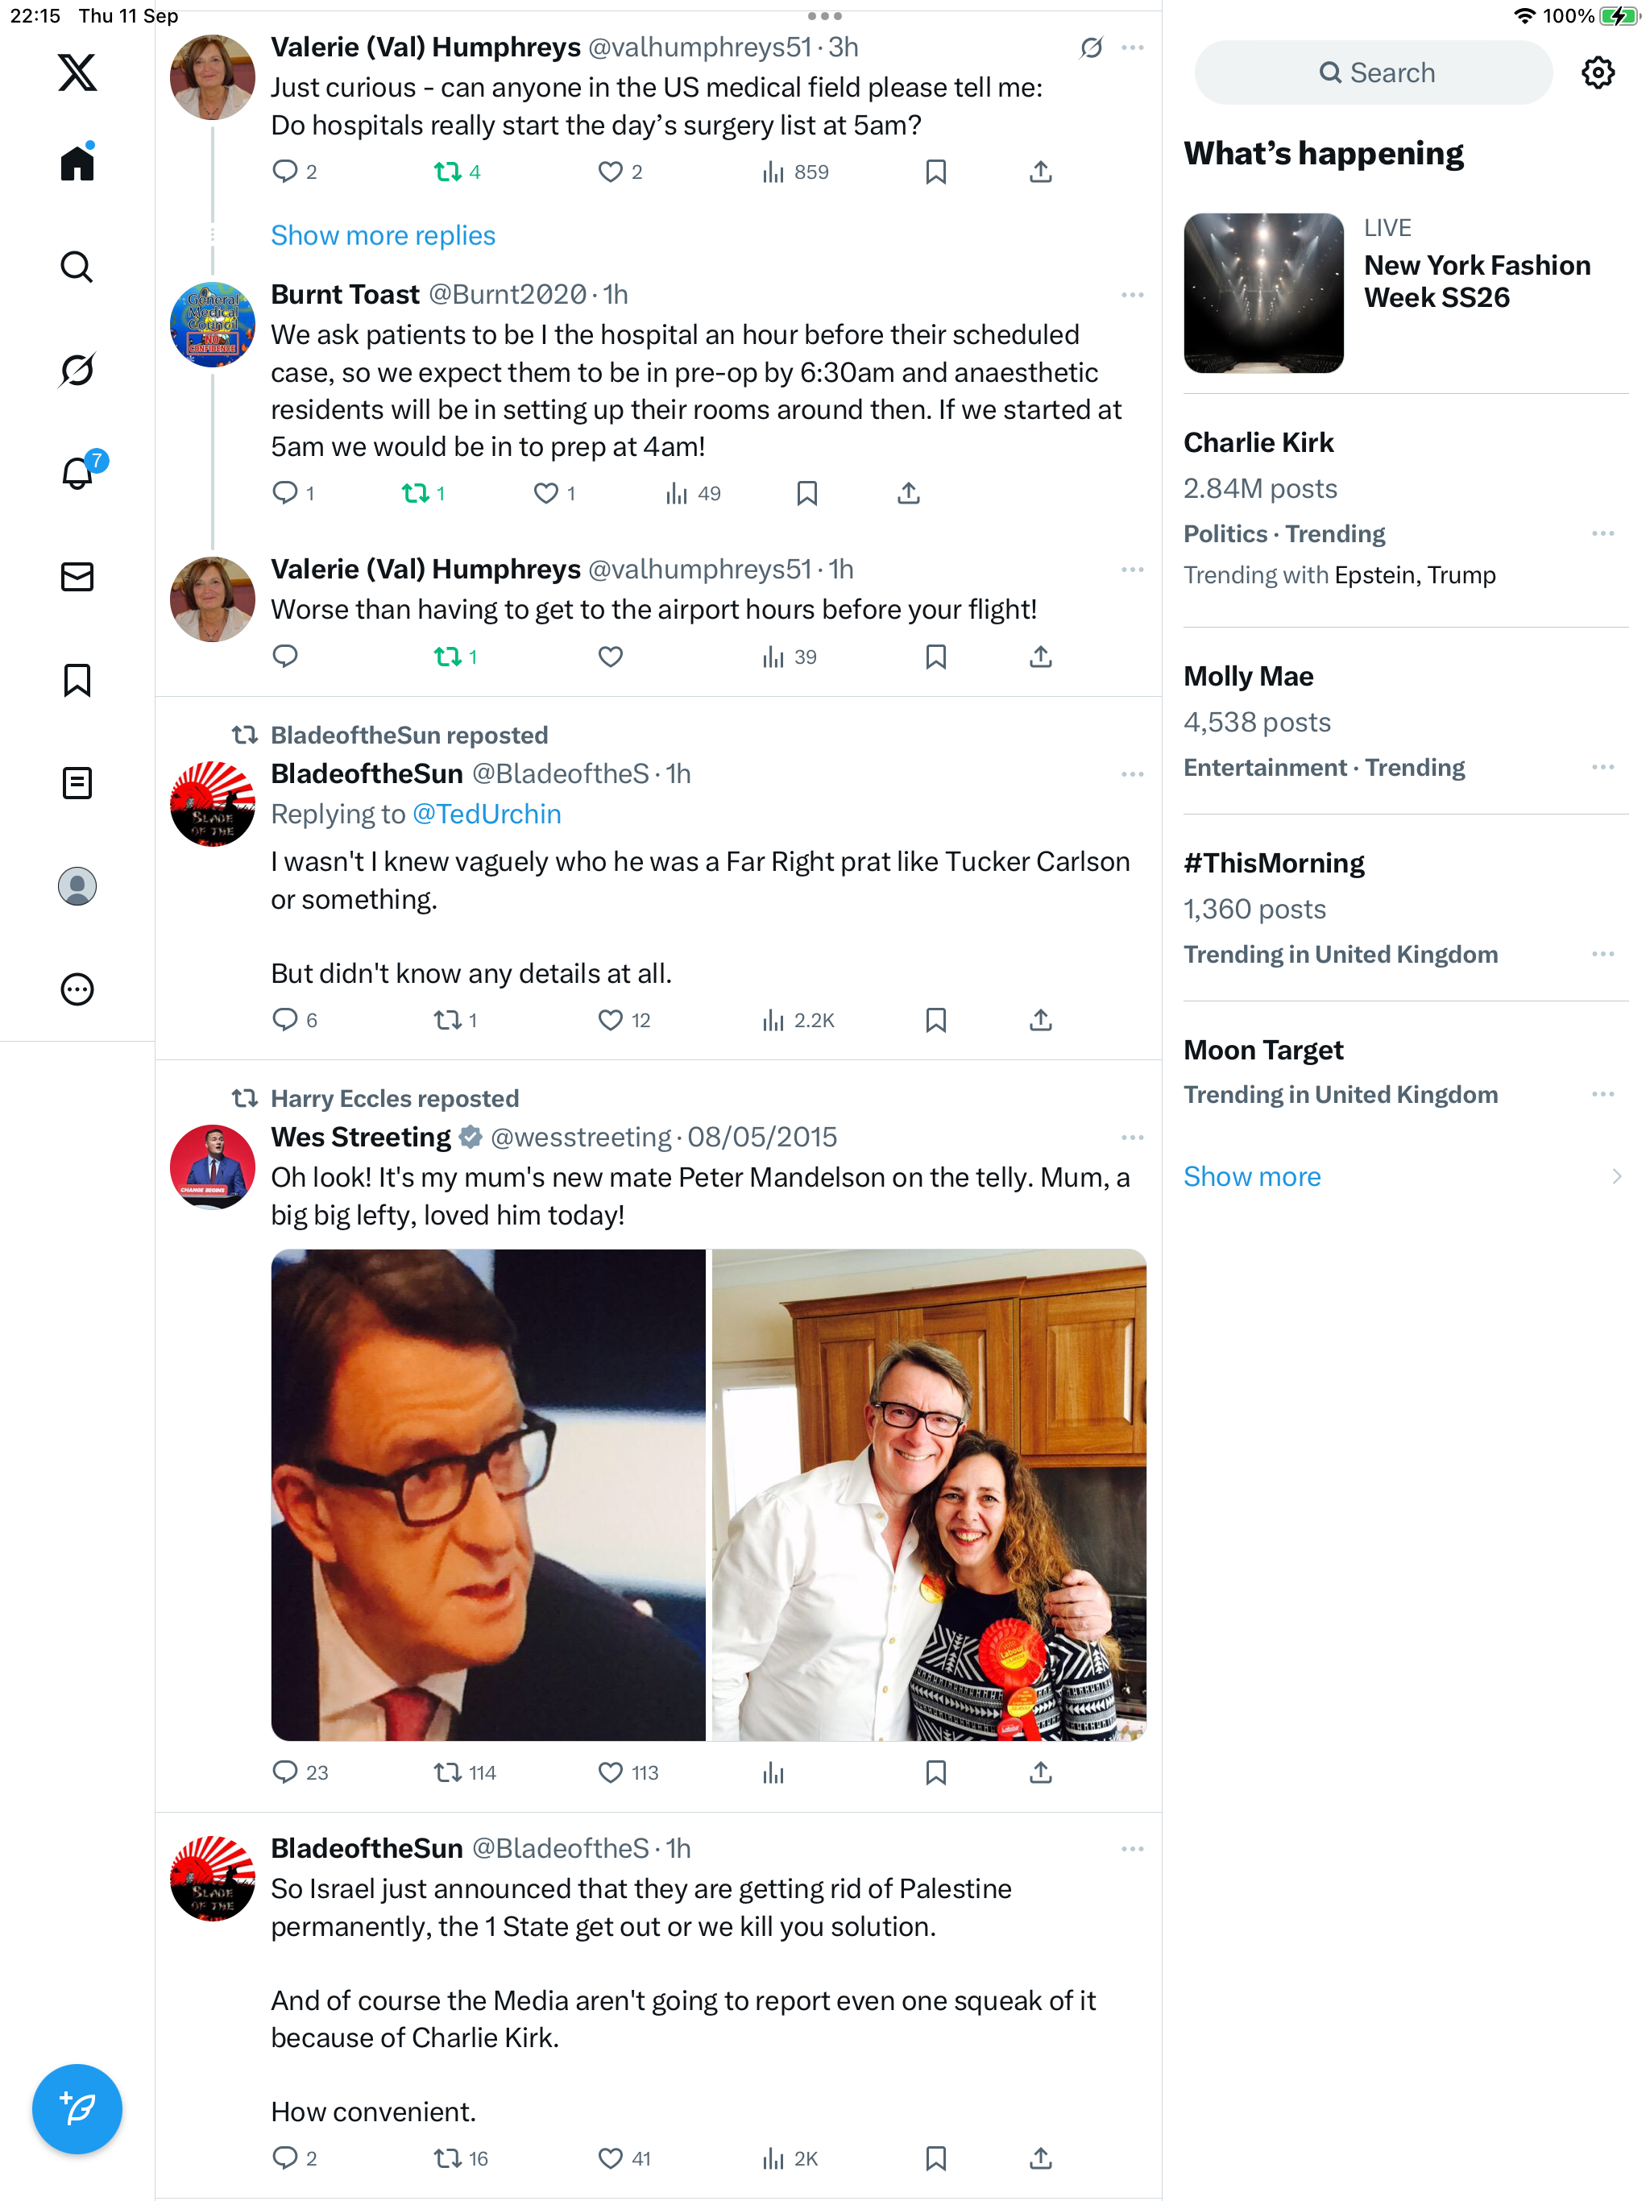Like BladeoftheSun's Tucker Carlson reply
Viewport: 1650px width, 2201px height.
click(624, 1020)
